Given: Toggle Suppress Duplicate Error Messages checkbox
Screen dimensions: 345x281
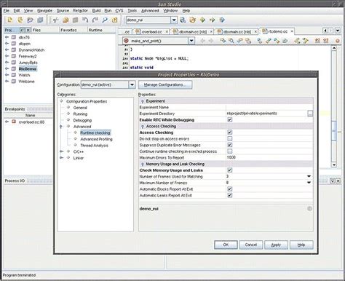Looking at the screenshot, I should click(230, 145).
